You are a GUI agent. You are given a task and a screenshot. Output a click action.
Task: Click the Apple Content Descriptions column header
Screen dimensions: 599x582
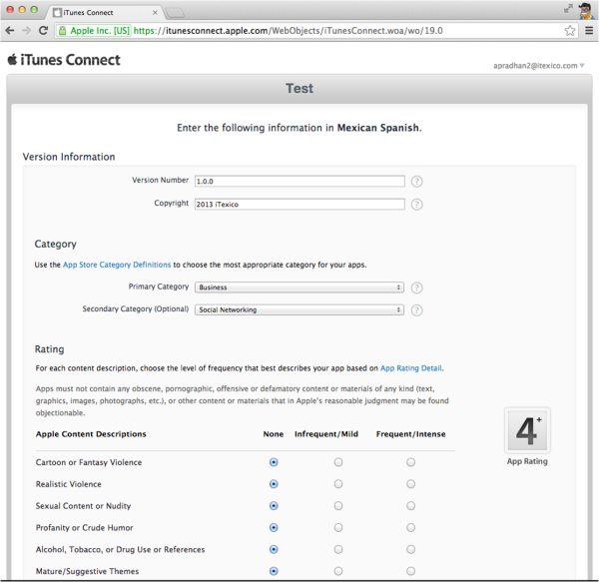pos(91,434)
